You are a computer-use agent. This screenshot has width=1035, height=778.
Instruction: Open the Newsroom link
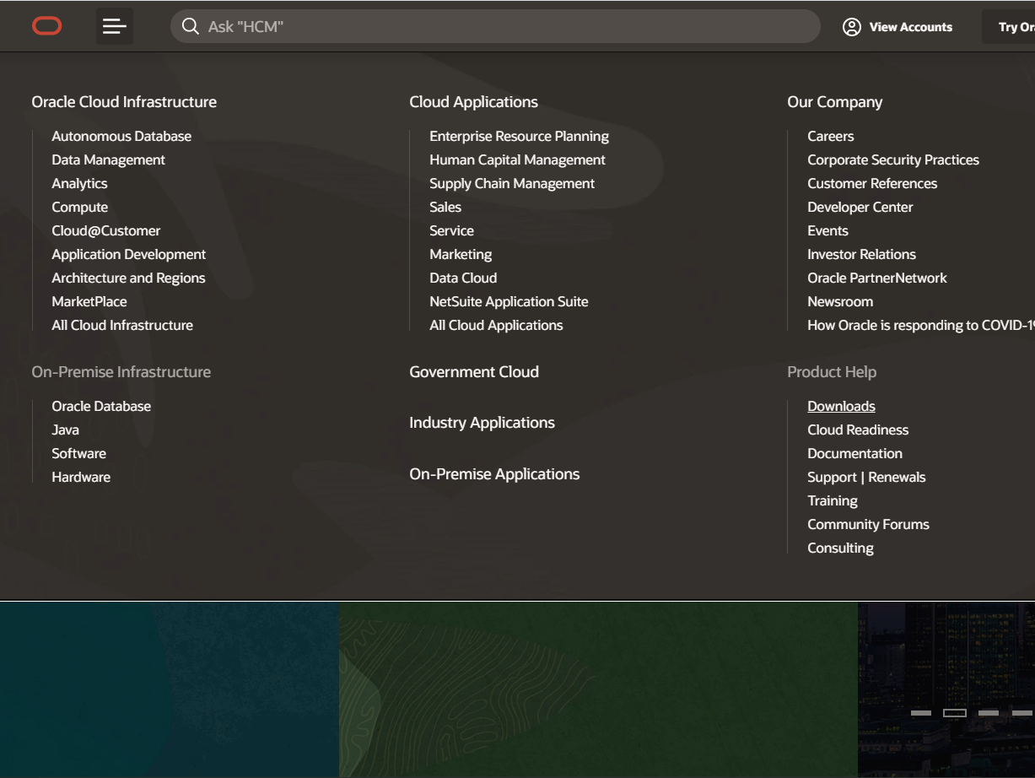(840, 302)
